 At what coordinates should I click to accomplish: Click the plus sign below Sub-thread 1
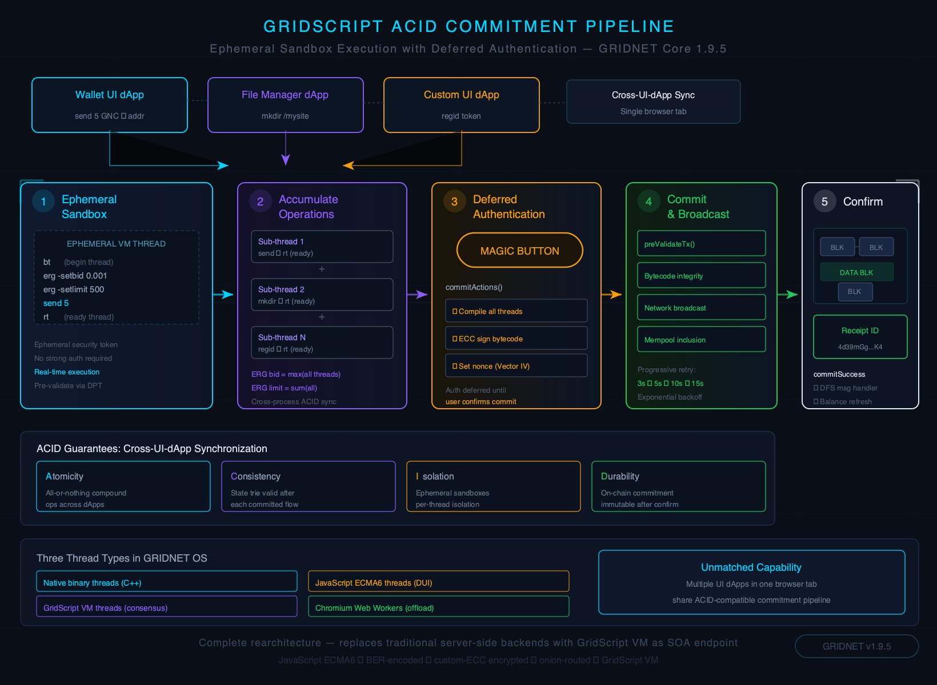[322, 269]
